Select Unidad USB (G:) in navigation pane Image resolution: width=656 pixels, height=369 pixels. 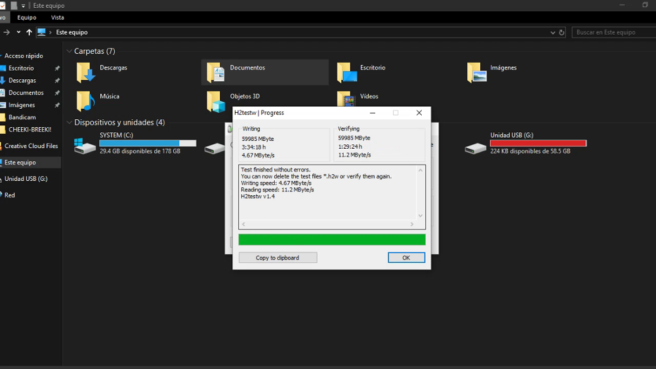[x=26, y=178]
